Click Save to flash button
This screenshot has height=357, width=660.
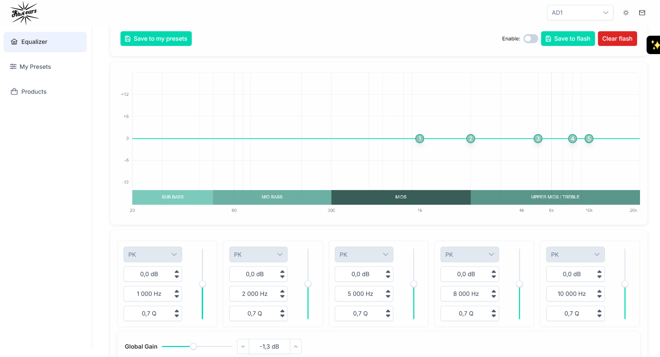[568, 39]
